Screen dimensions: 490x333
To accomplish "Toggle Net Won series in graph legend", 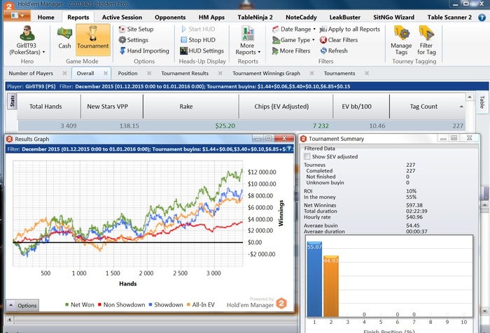I will tap(80, 304).
